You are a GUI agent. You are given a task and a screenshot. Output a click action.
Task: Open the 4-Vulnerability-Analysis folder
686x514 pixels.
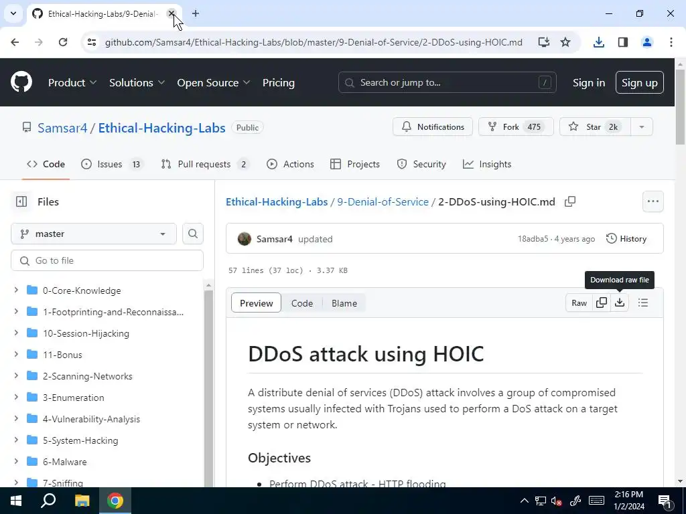[91, 419]
